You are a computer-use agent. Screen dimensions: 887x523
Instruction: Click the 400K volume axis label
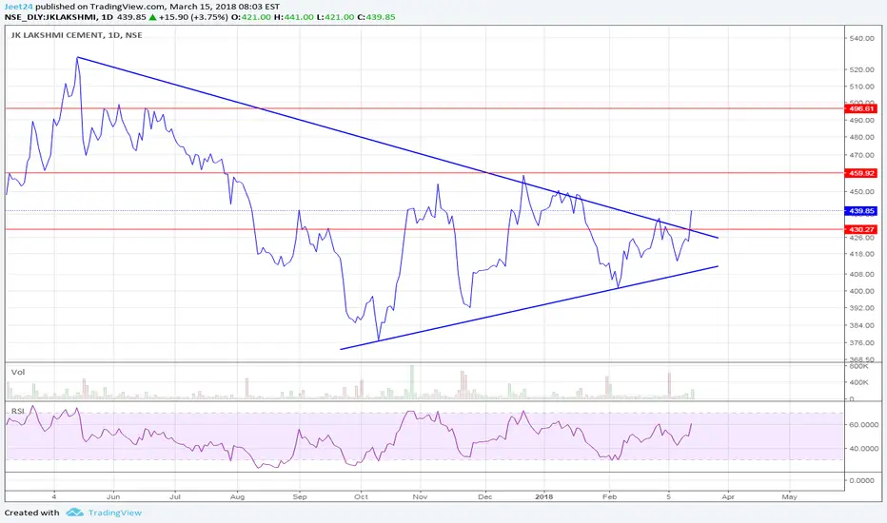point(859,382)
